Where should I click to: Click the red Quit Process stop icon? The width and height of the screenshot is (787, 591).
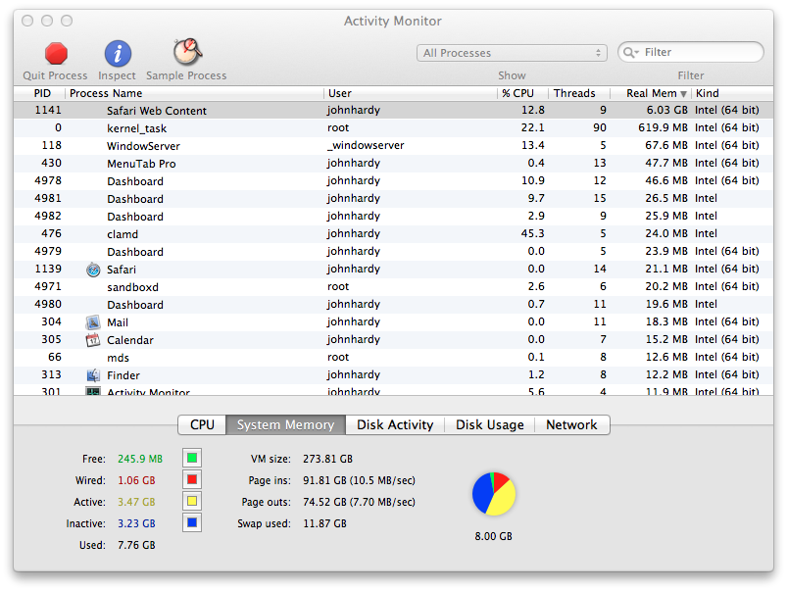56,54
